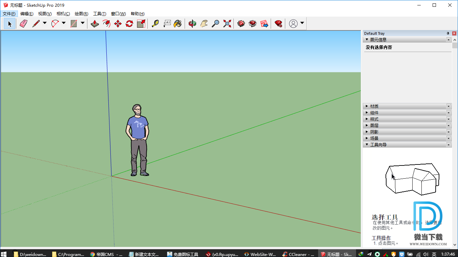Screen dimensions: 458x257
Task: Expand the 材质 panel
Action: click(367, 106)
